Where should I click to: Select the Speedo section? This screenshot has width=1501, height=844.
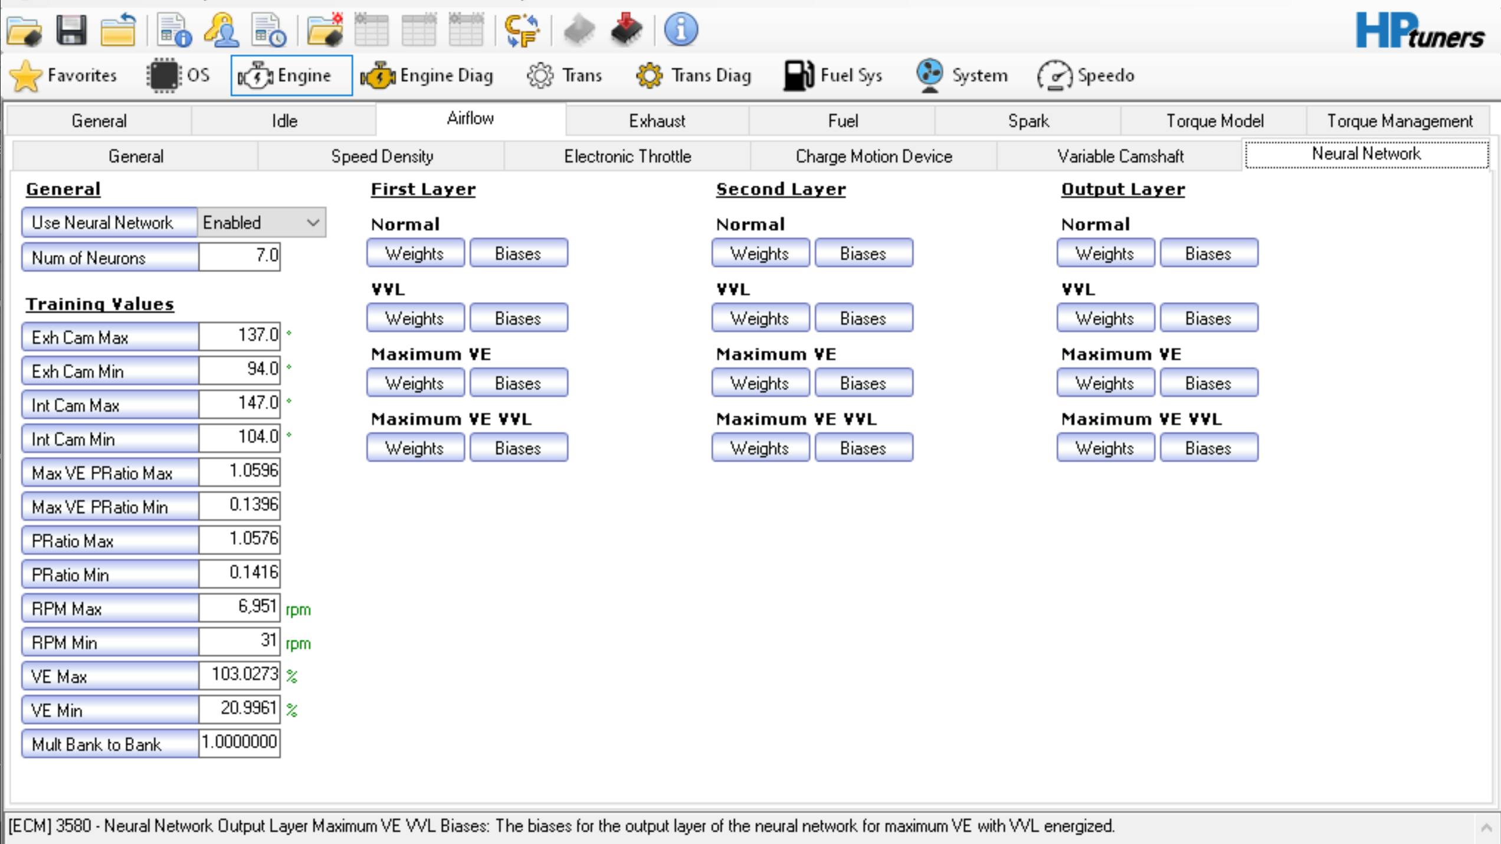1089,75
